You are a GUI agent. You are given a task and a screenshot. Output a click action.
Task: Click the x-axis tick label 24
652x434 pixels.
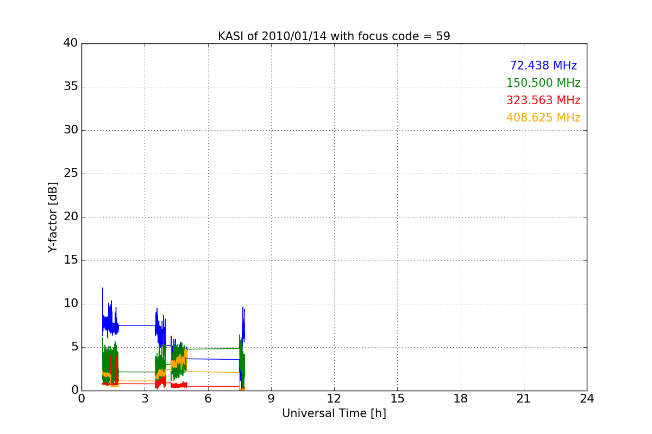click(x=587, y=399)
